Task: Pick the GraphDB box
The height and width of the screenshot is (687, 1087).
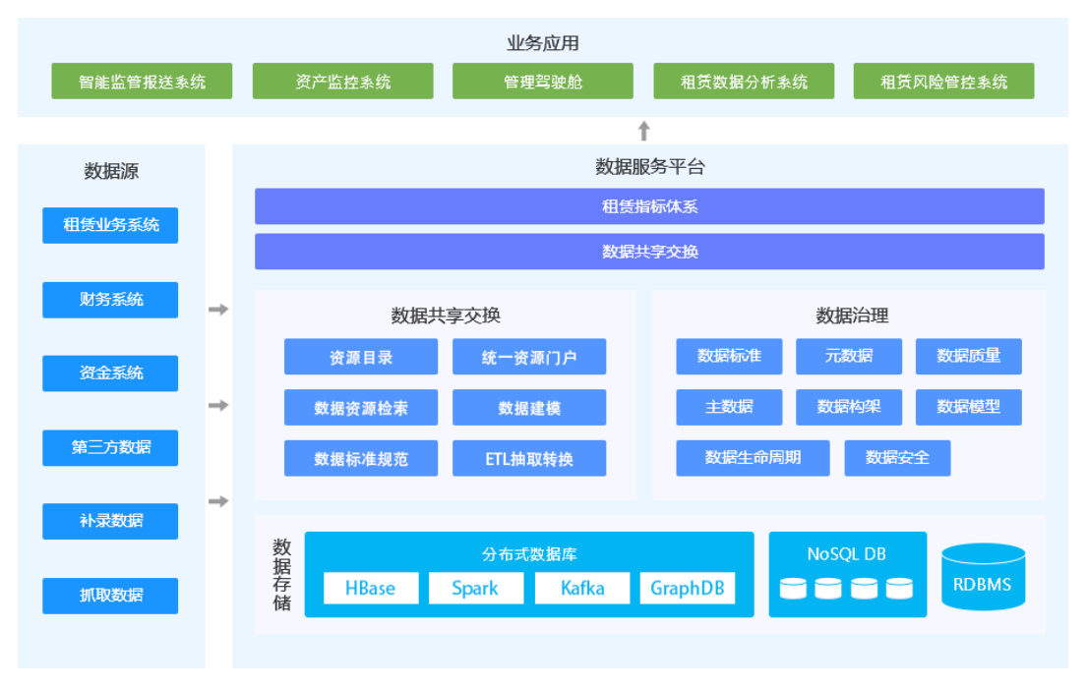Action: pyautogui.click(x=687, y=589)
